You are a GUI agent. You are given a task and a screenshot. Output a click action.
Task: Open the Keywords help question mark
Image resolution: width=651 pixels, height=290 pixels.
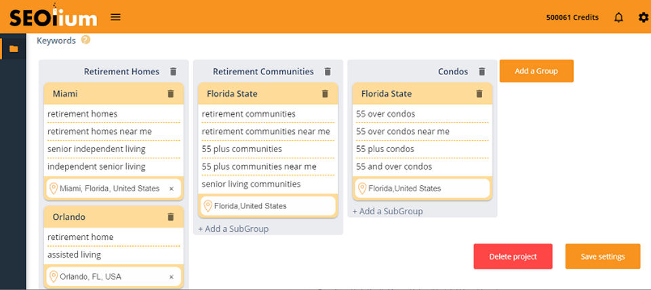(85, 40)
